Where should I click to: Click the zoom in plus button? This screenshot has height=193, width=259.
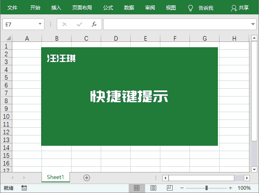(x=230, y=188)
